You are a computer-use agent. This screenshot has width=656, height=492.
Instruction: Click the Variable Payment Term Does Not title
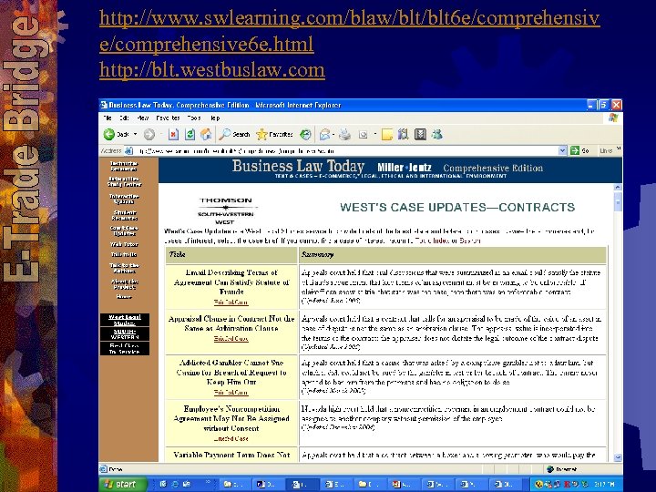[x=231, y=455]
